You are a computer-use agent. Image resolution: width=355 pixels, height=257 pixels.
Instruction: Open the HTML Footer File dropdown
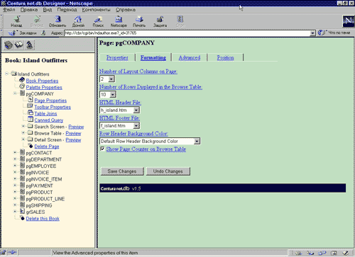136,125
